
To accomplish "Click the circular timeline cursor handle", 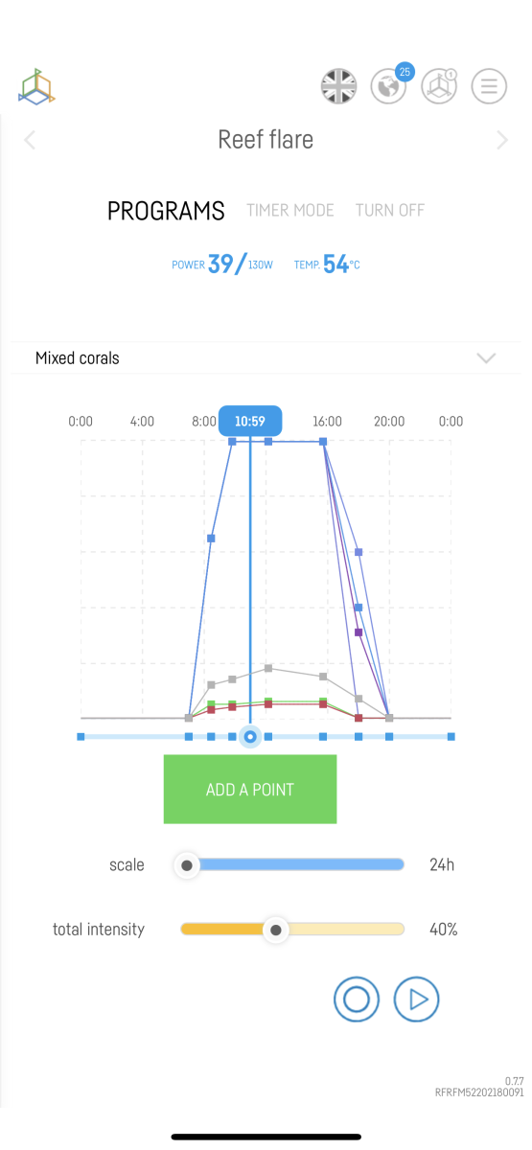I will coord(250,737).
